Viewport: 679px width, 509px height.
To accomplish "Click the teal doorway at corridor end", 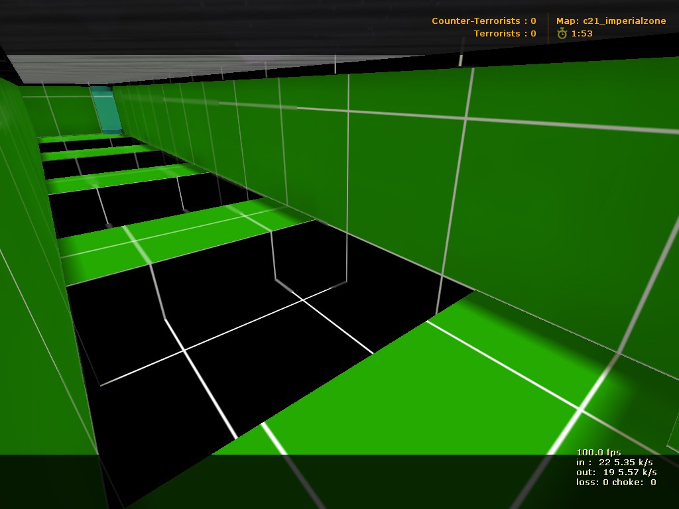I will pos(107,110).
